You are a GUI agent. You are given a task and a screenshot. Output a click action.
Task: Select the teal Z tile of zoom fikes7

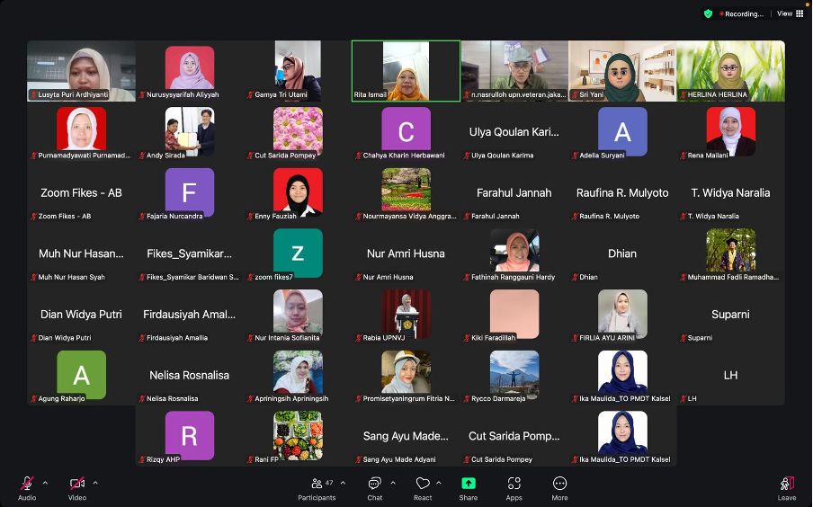coord(298,253)
